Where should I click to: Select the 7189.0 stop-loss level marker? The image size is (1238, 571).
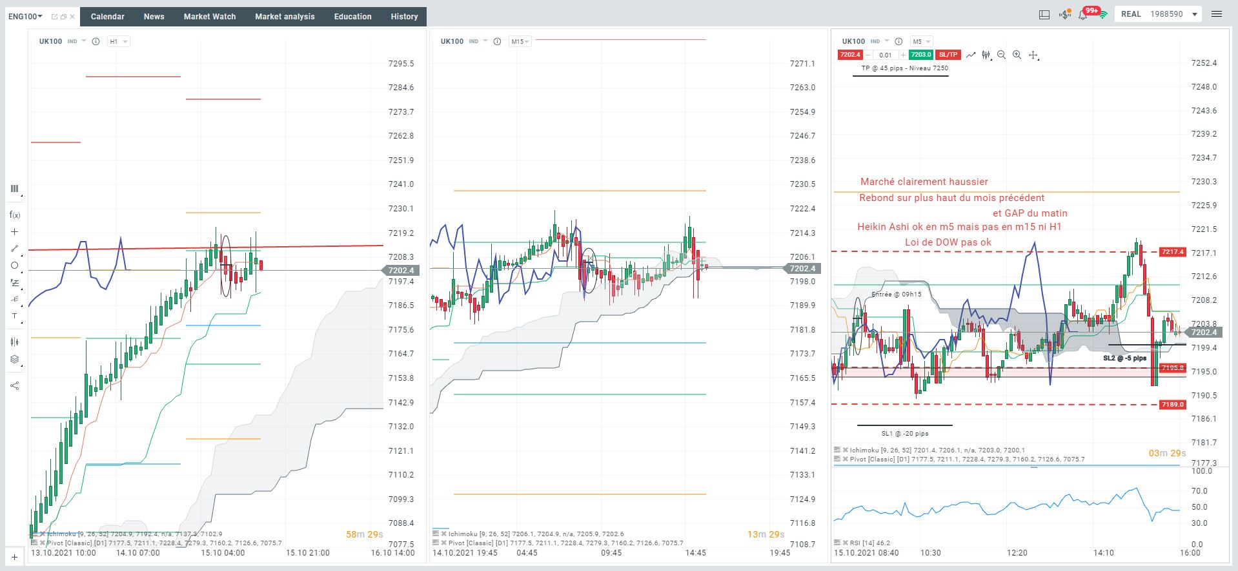coord(1173,405)
